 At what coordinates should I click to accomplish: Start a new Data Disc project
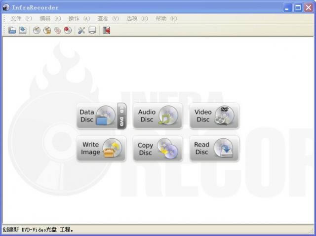[x=97, y=116]
